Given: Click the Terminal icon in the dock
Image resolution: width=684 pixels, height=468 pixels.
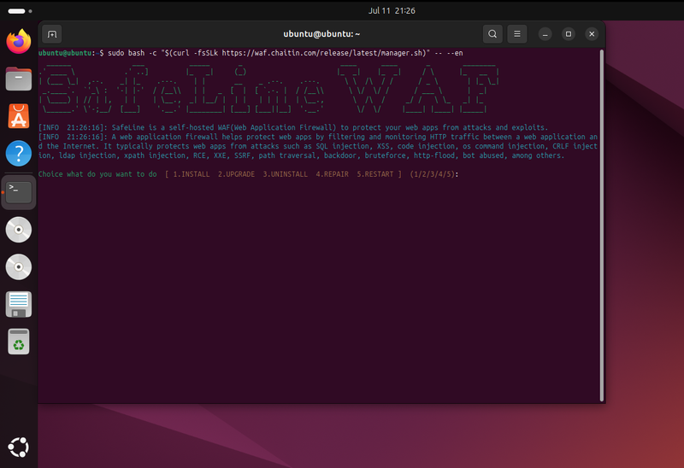Looking at the screenshot, I should [19, 192].
